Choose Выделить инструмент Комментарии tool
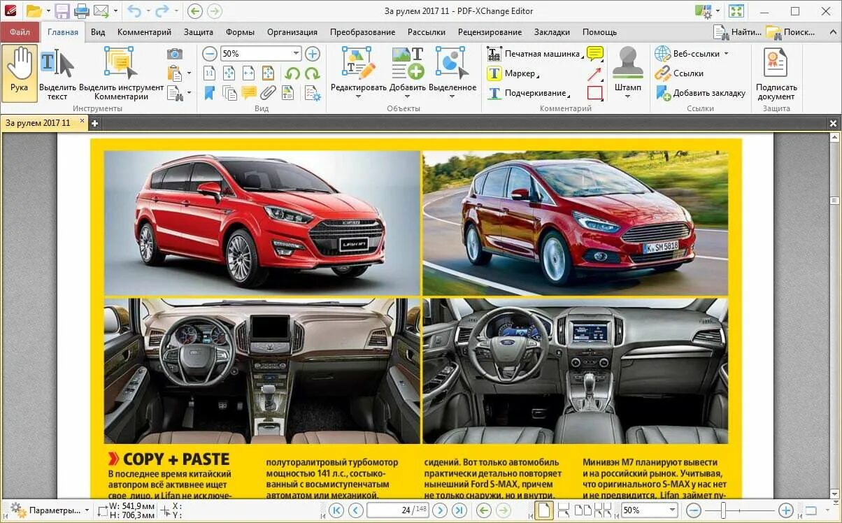 [x=121, y=73]
